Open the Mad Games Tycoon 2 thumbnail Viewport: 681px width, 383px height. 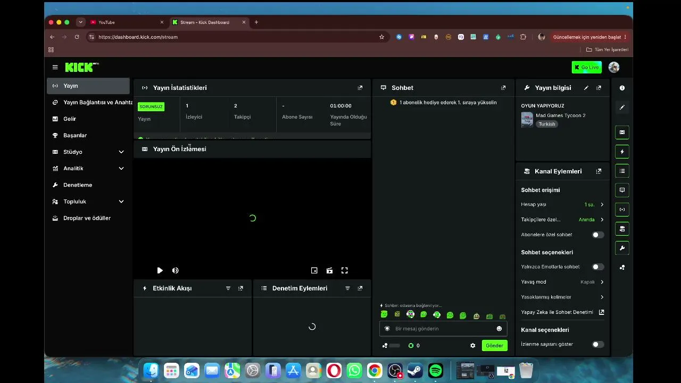point(527,120)
